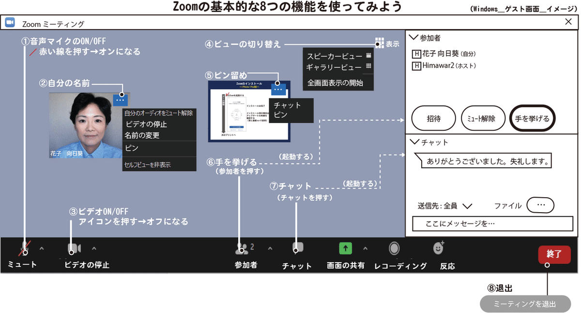Choose 自分のオーディオをミュート解除 in context menu
The width and height of the screenshot is (581, 313).
(x=159, y=113)
